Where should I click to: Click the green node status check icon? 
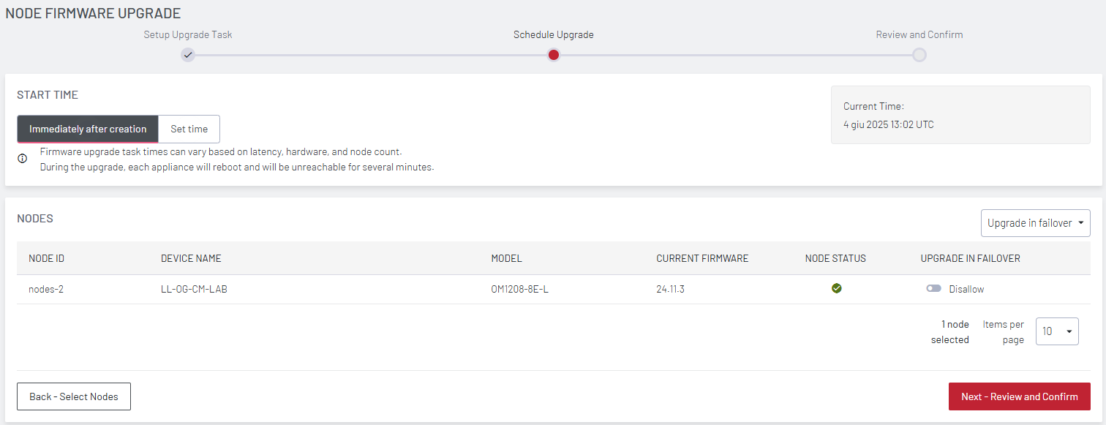pyautogui.click(x=836, y=288)
